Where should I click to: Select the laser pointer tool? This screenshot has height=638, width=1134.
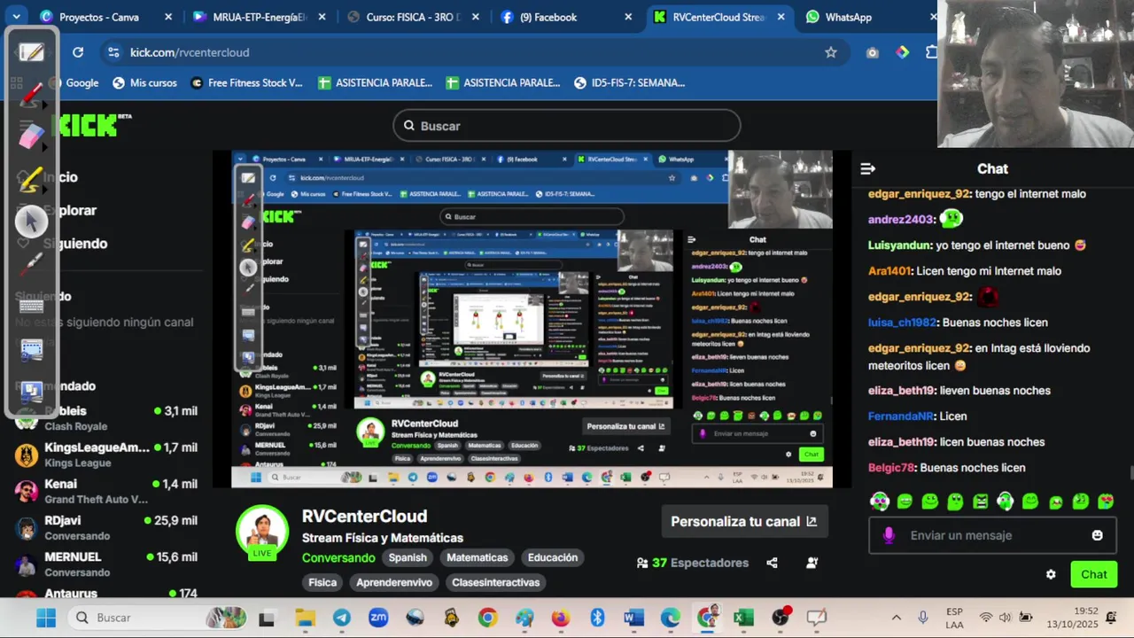coord(32,263)
